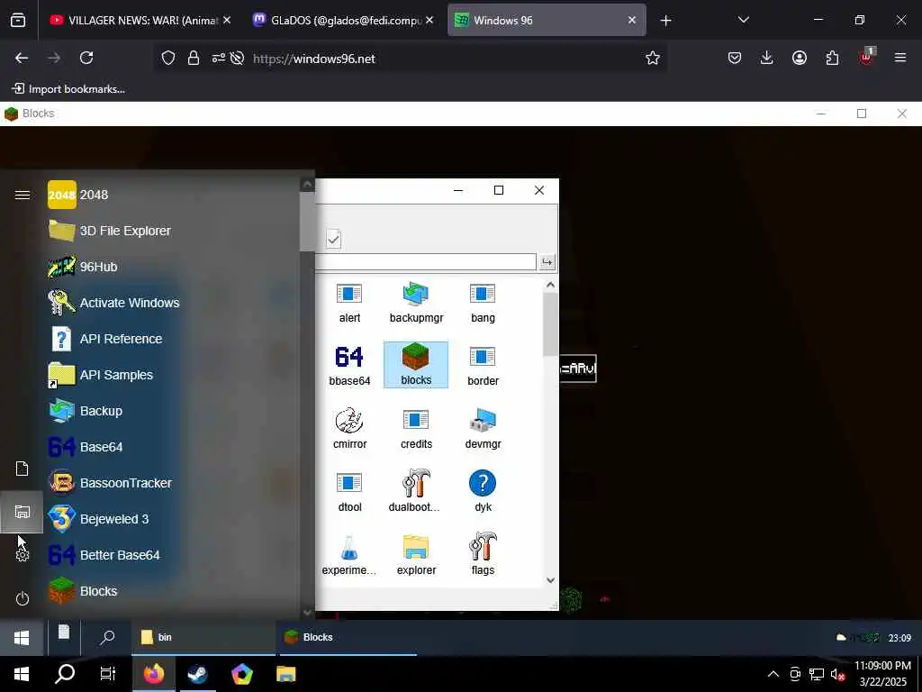The image size is (922, 692).
Task: Click start menu list scroll up arrow
Action: [x=308, y=184]
